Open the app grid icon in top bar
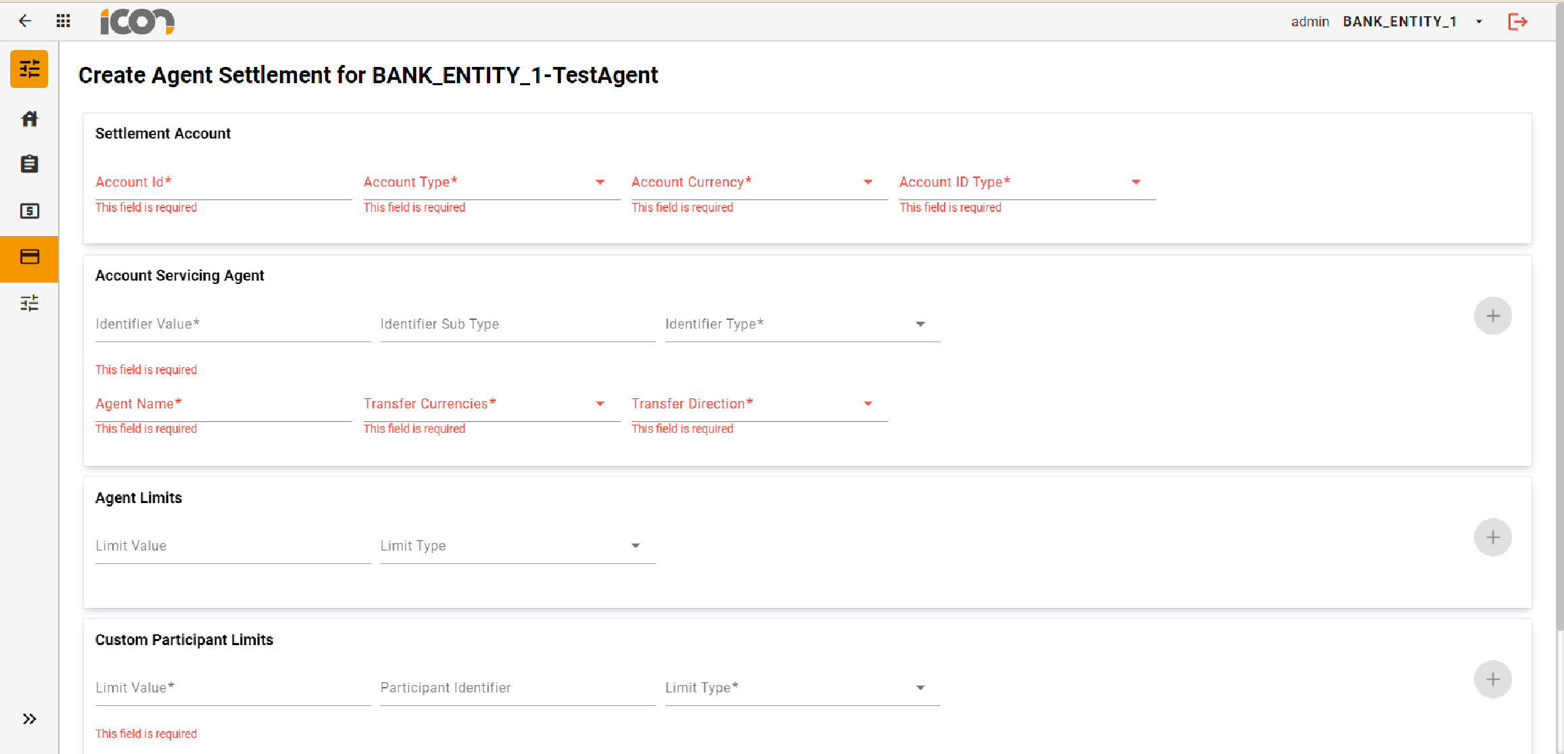The height and width of the screenshot is (754, 1564). [62, 21]
